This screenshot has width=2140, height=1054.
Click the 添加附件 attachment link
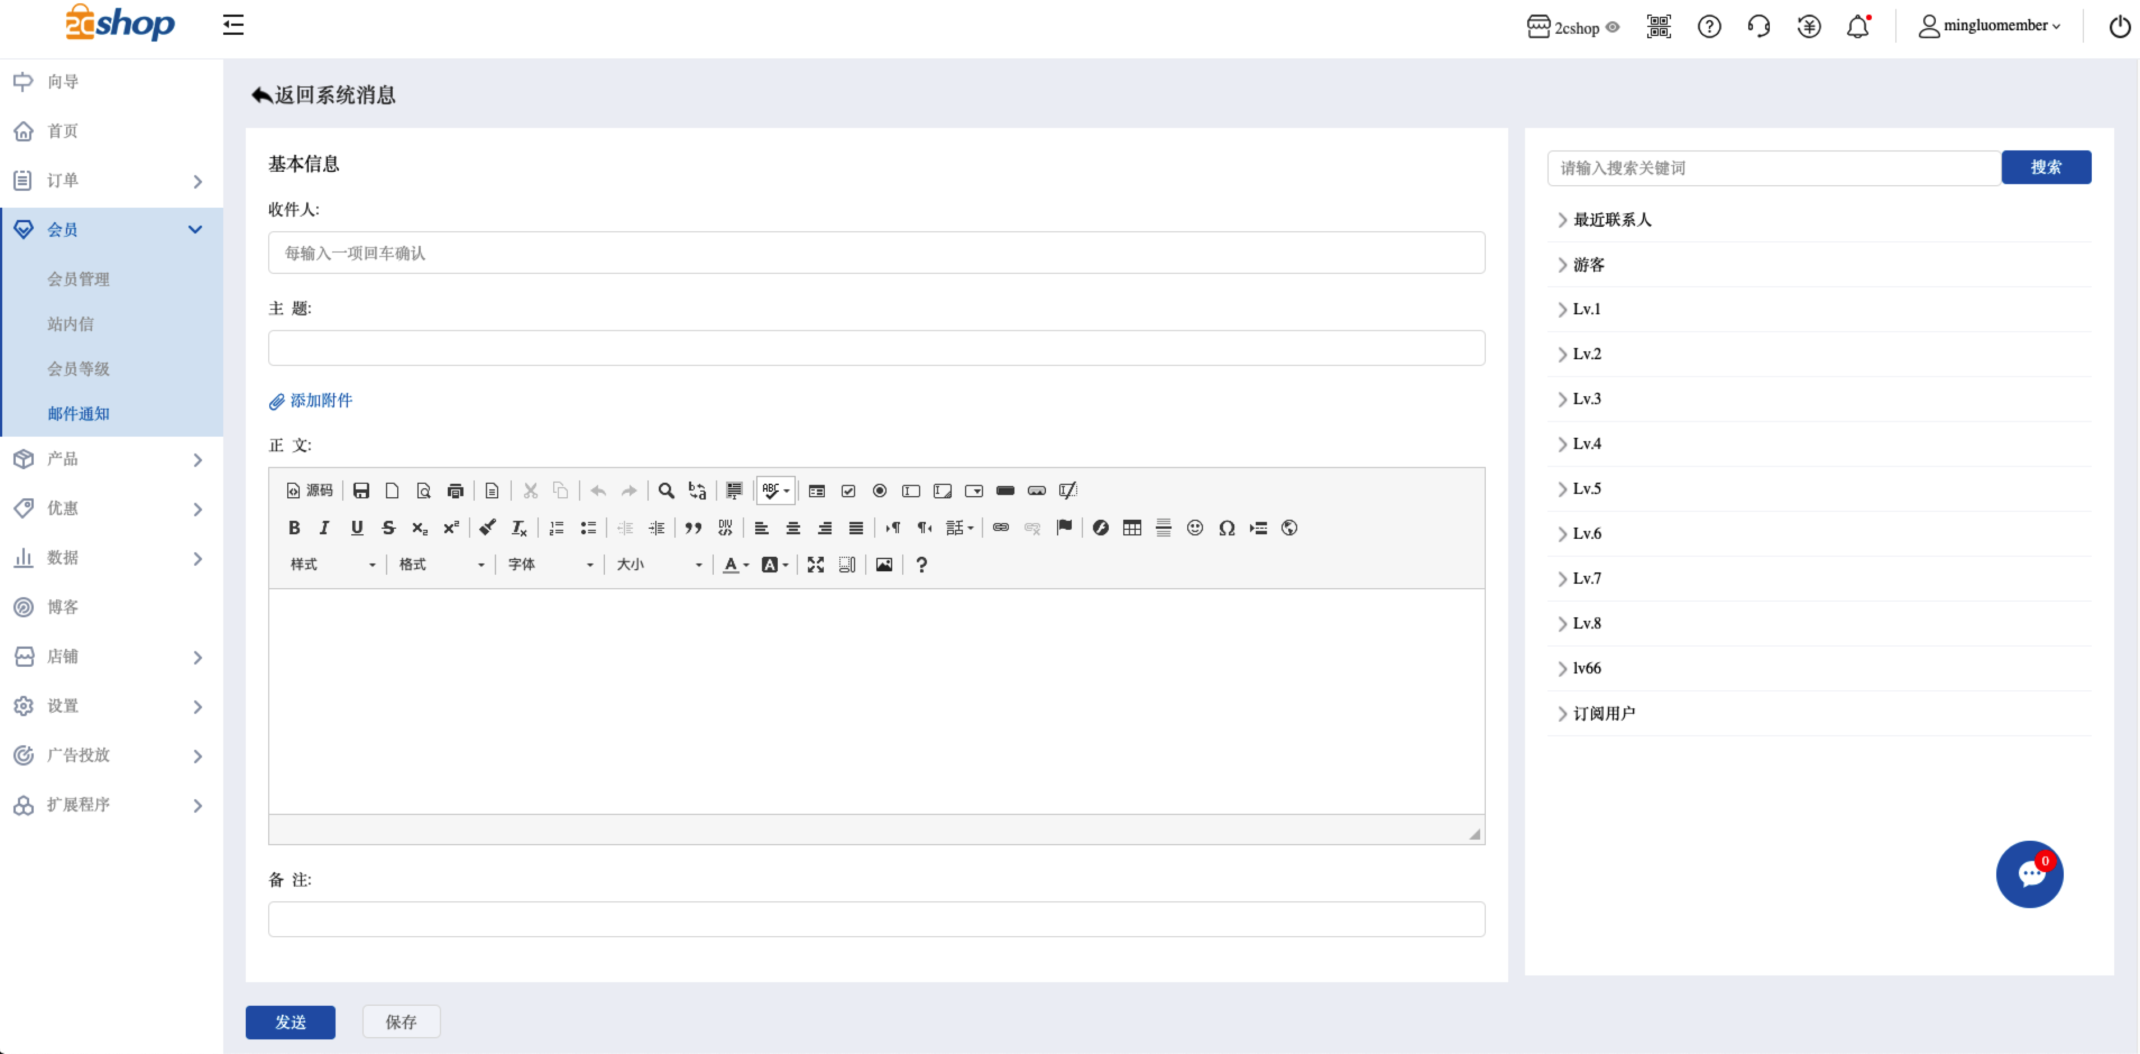click(311, 401)
